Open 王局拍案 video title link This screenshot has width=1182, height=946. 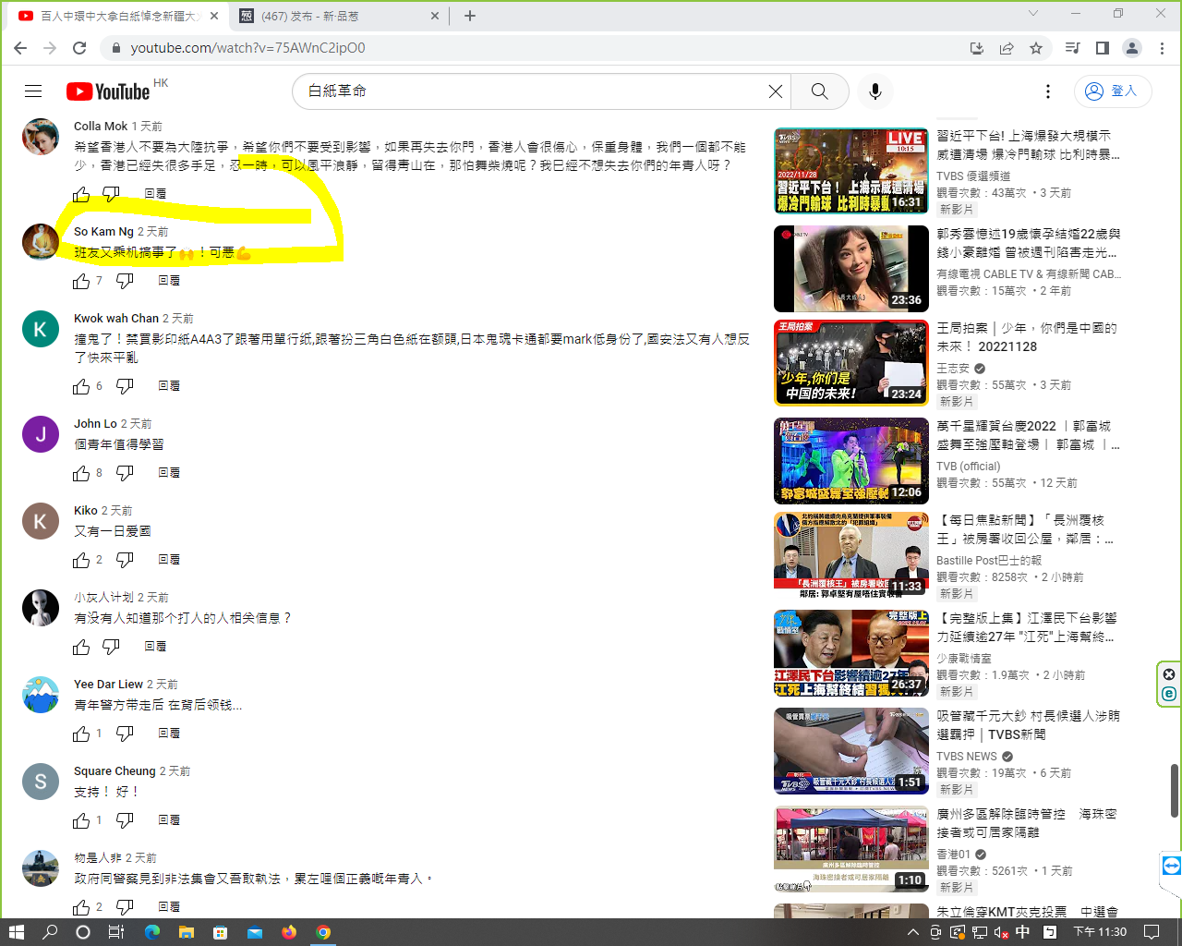(1027, 337)
